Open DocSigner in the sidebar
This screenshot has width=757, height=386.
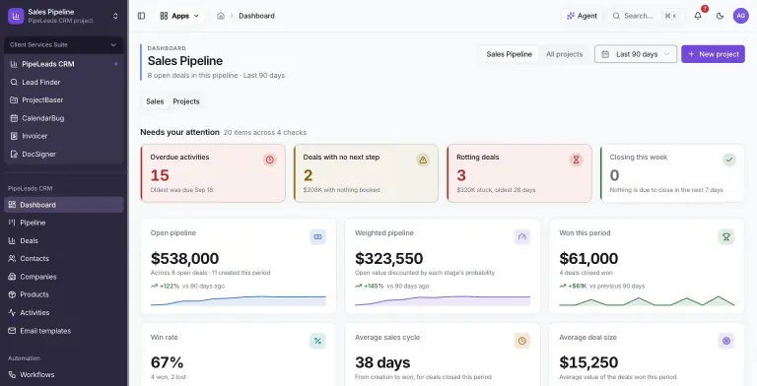(x=64, y=155)
